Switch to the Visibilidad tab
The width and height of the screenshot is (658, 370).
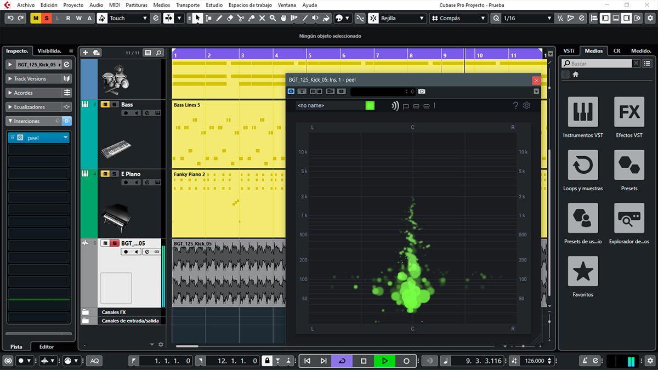click(x=49, y=50)
